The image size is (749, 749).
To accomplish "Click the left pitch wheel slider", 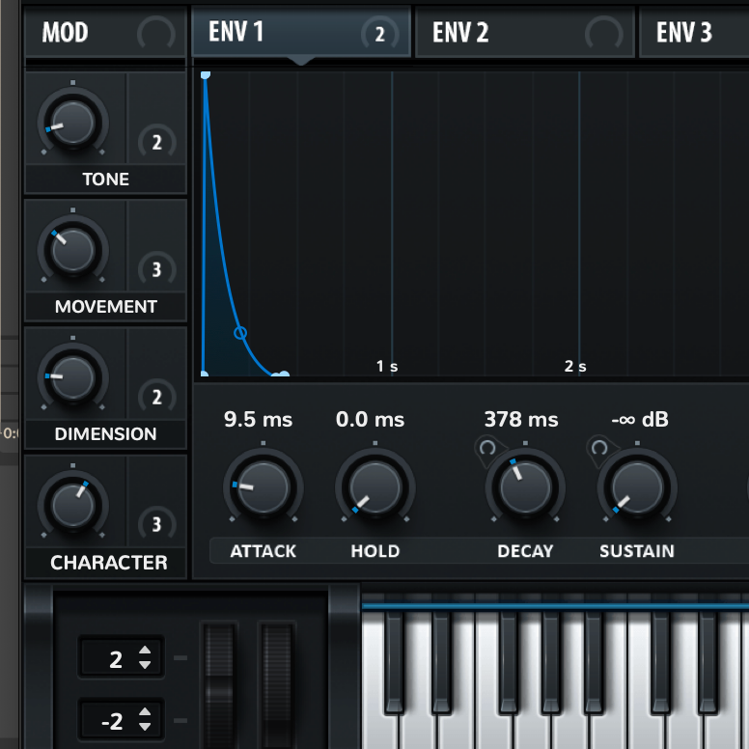I will coord(219,685).
